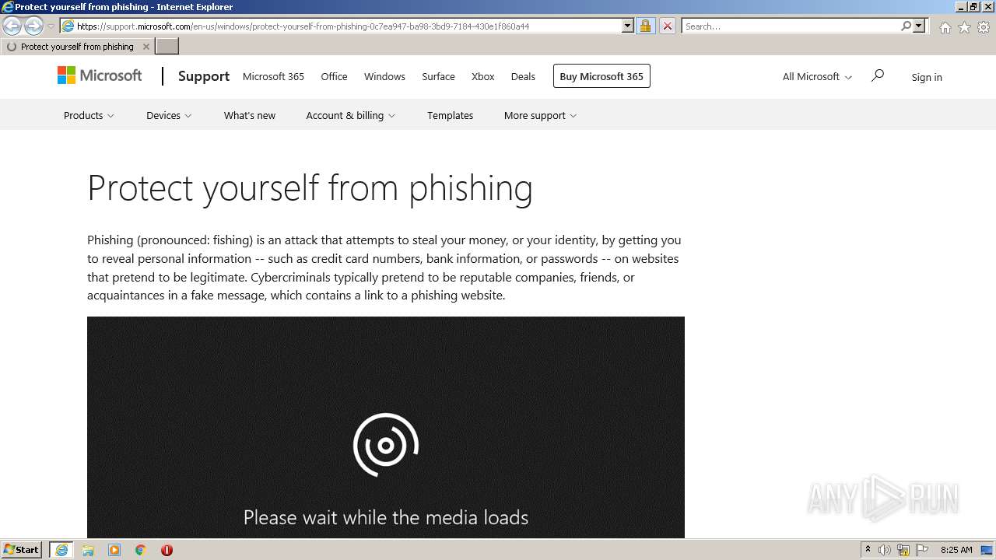Click the IE Search box
Image resolution: width=996 pixels, height=560 pixels.
791,26
